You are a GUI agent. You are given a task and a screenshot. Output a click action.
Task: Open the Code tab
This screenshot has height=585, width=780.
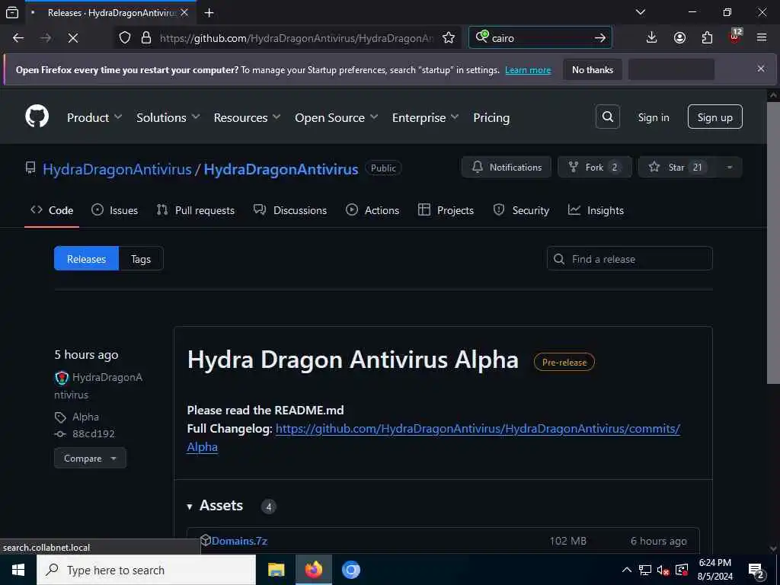52,210
